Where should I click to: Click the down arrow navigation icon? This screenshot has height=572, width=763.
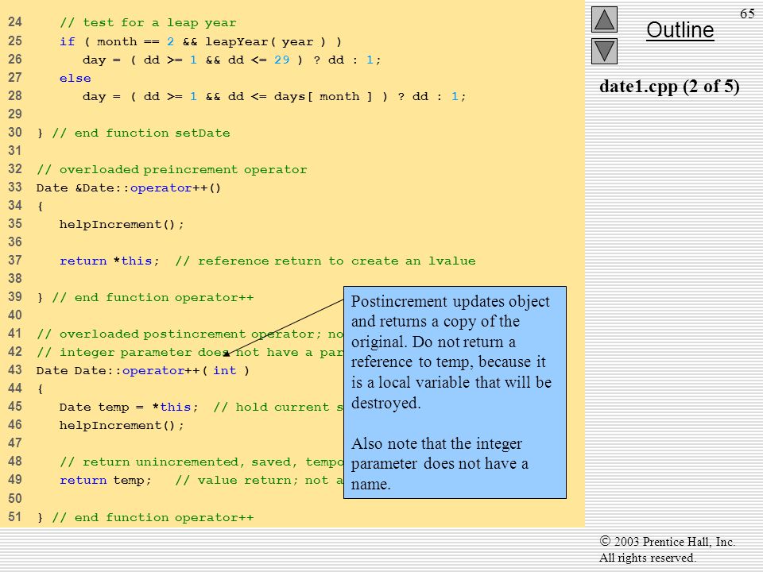coord(604,51)
